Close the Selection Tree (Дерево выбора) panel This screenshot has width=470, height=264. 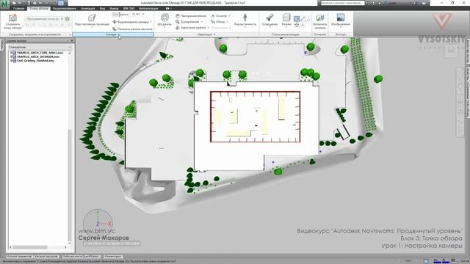(x=72, y=40)
